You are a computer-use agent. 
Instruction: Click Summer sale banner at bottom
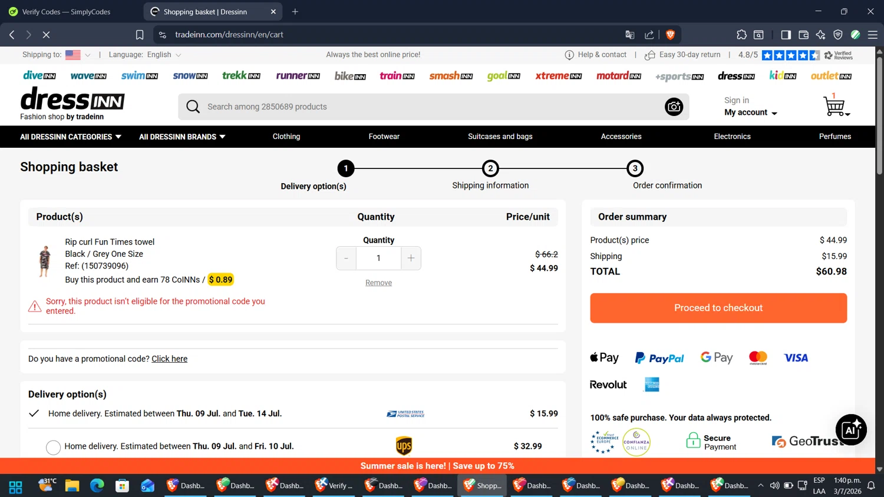(x=437, y=466)
